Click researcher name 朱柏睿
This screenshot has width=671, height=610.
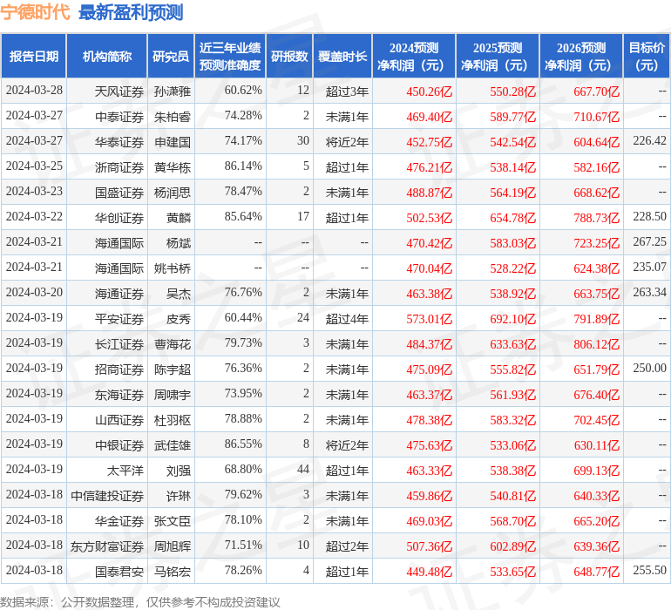[172, 117]
